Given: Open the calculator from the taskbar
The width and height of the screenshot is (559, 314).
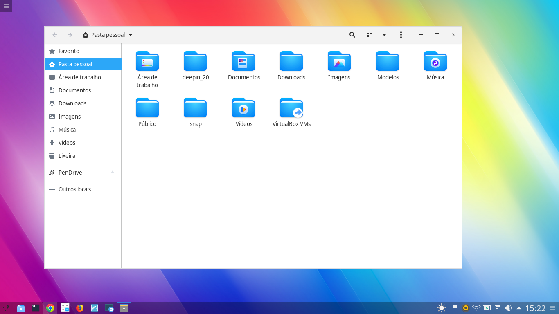Looking at the screenshot, I should pyautogui.click(x=65, y=308).
